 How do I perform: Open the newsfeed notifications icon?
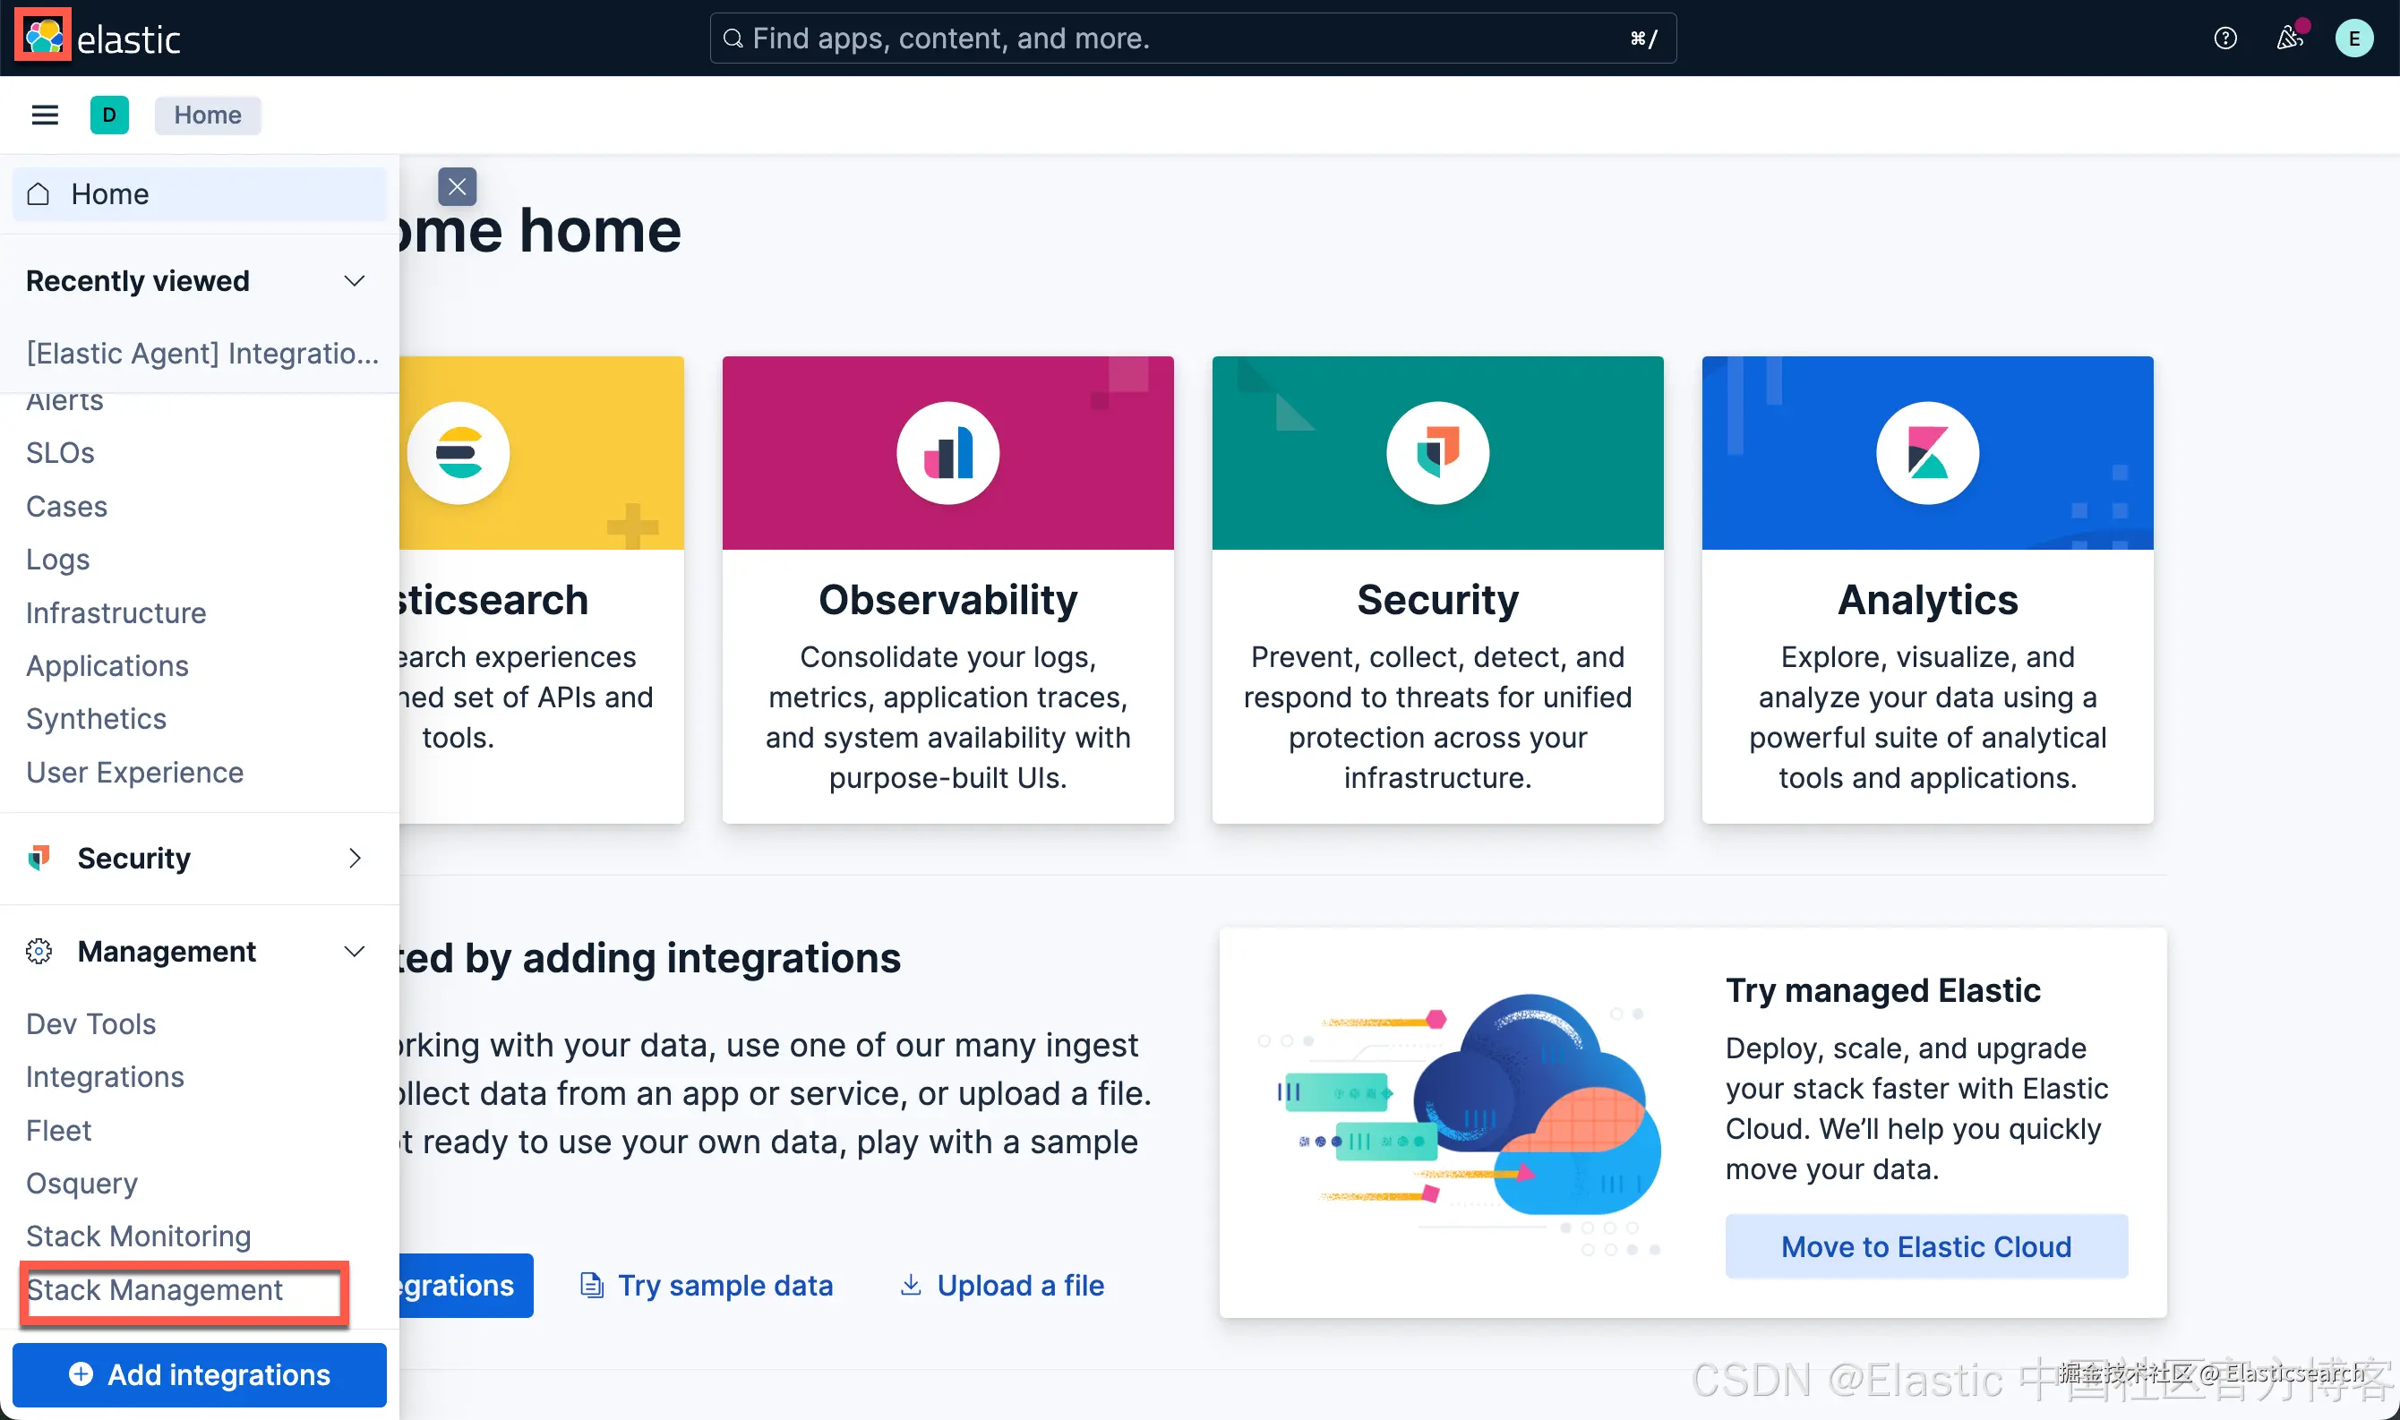click(2289, 38)
